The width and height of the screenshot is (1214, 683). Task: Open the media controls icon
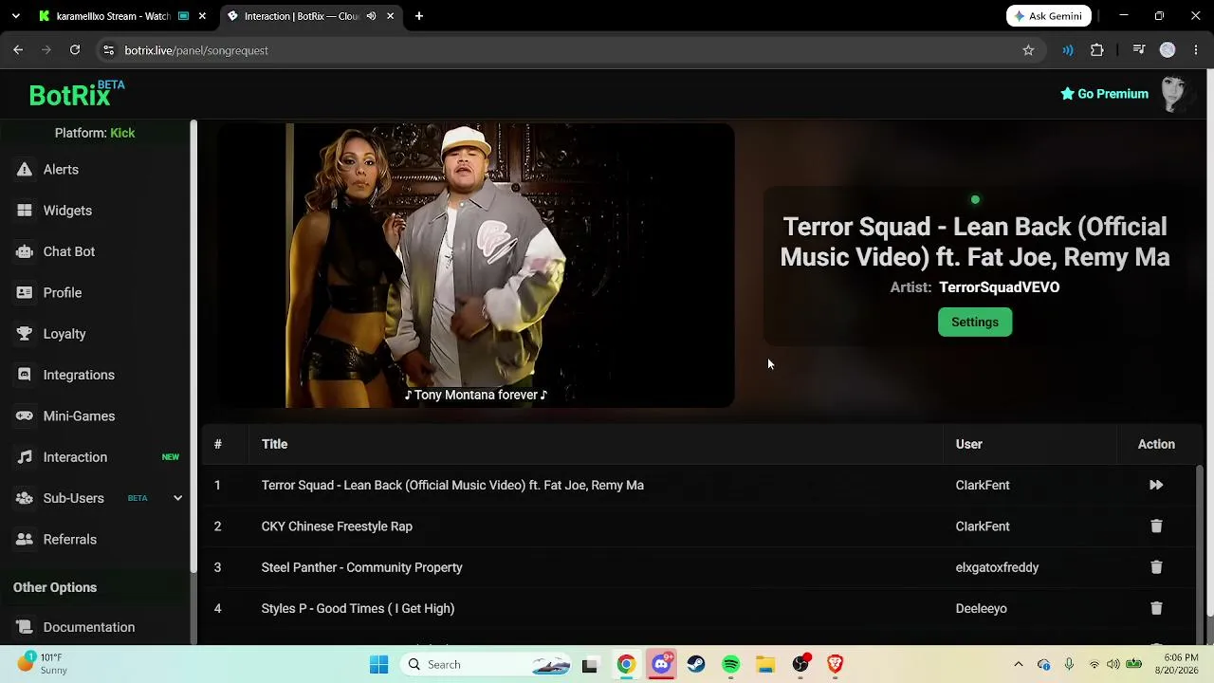(x=1139, y=50)
